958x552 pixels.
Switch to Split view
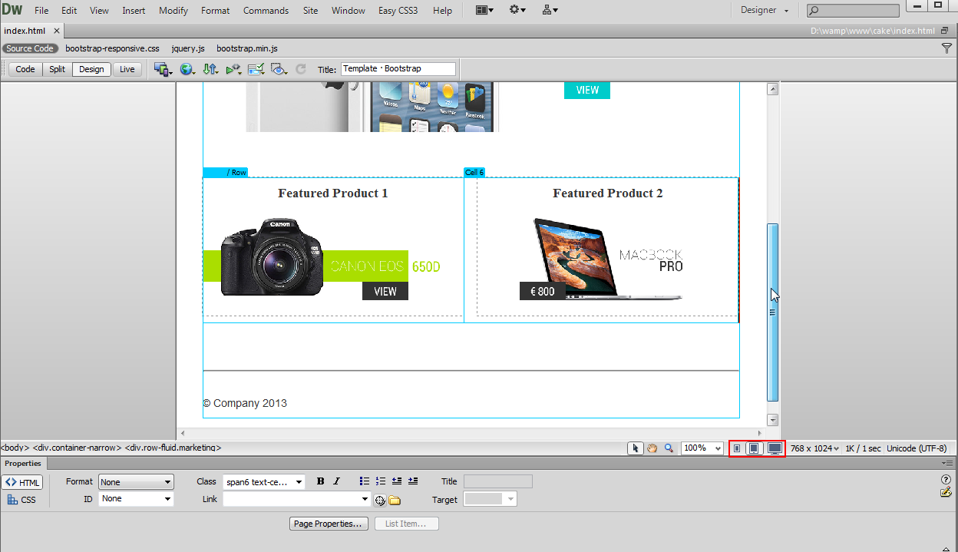point(58,69)
